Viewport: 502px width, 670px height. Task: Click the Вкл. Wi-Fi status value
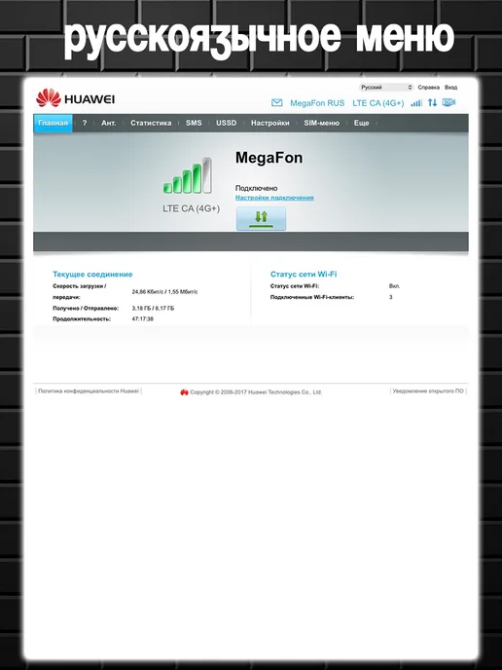394,286
